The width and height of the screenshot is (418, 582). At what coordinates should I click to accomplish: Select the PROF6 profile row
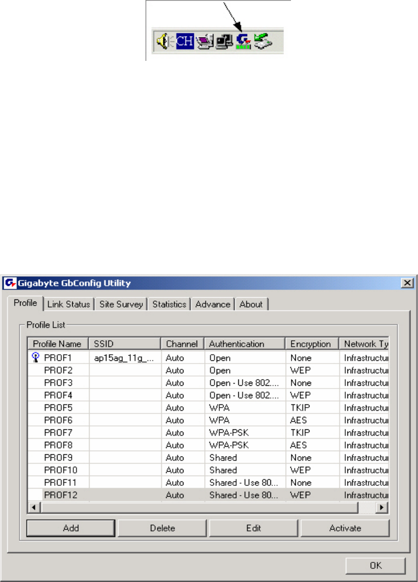point(208,420)
